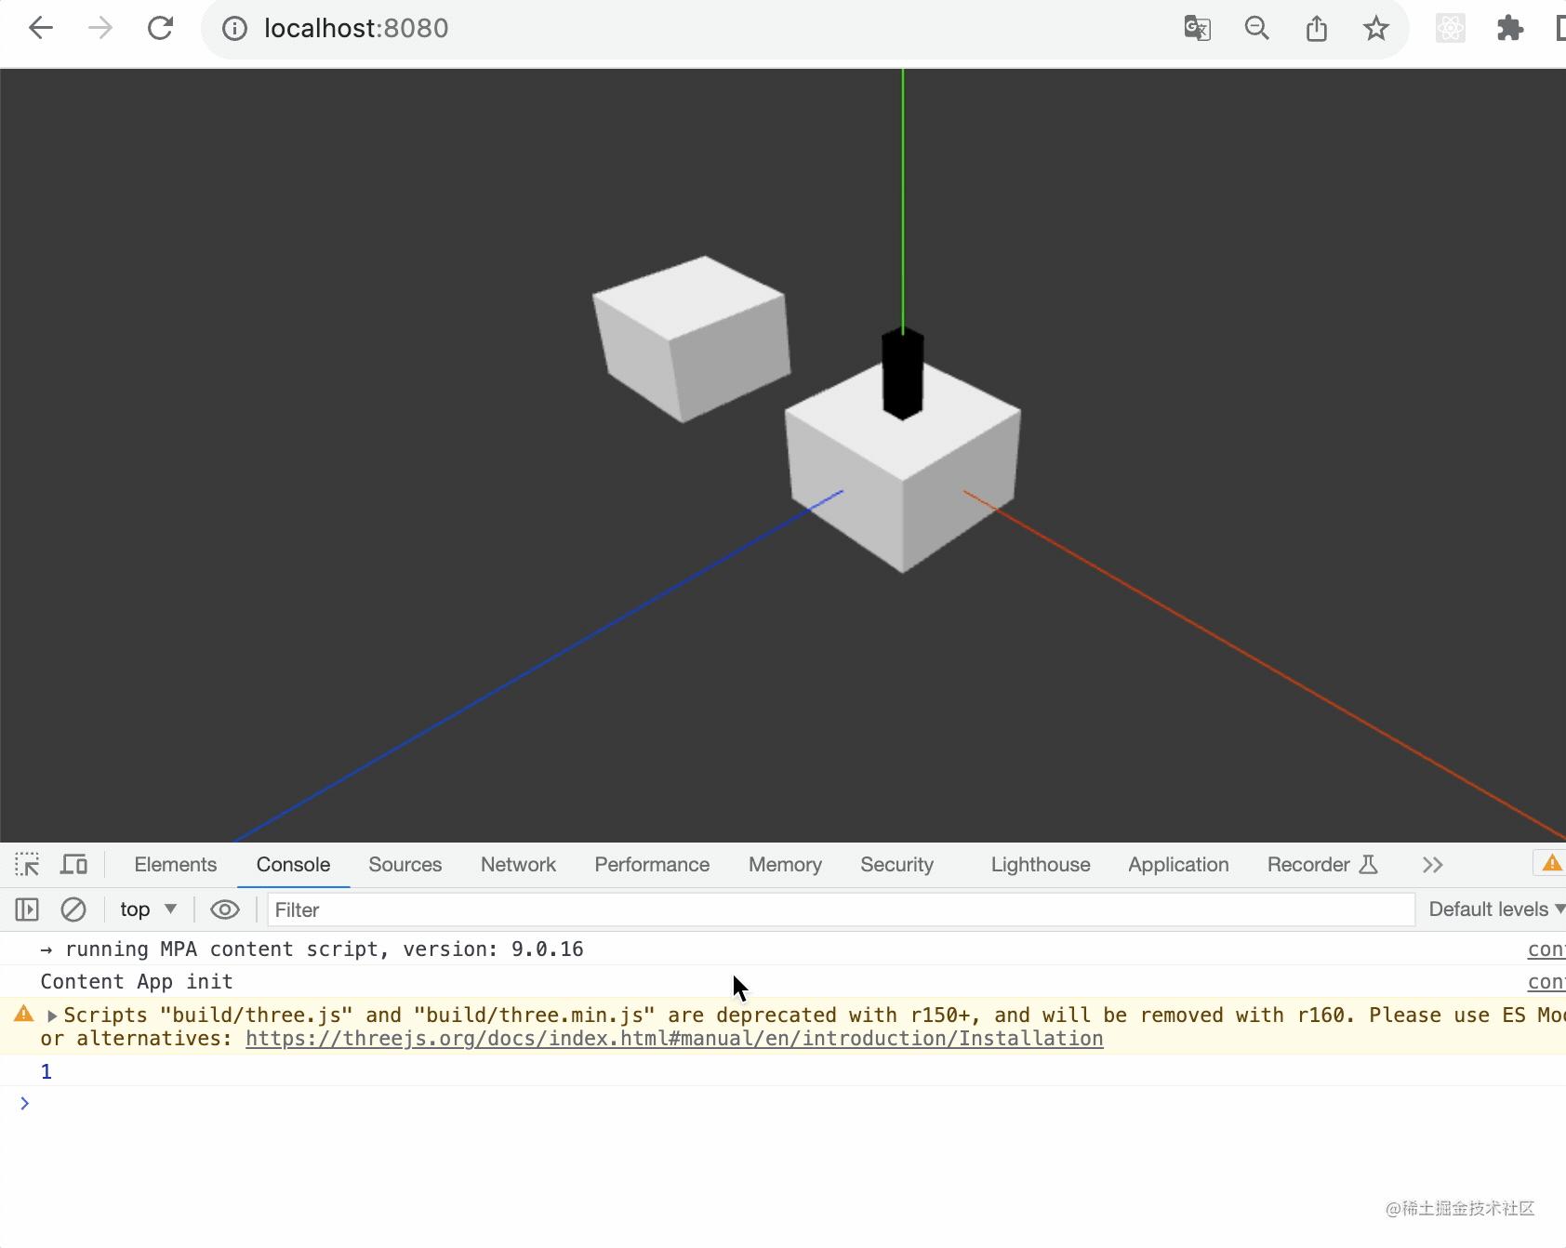This screenshot has height=1248, width=1566.
Task: Create a live expression with the eye icon
Action: tap(223, 909)
